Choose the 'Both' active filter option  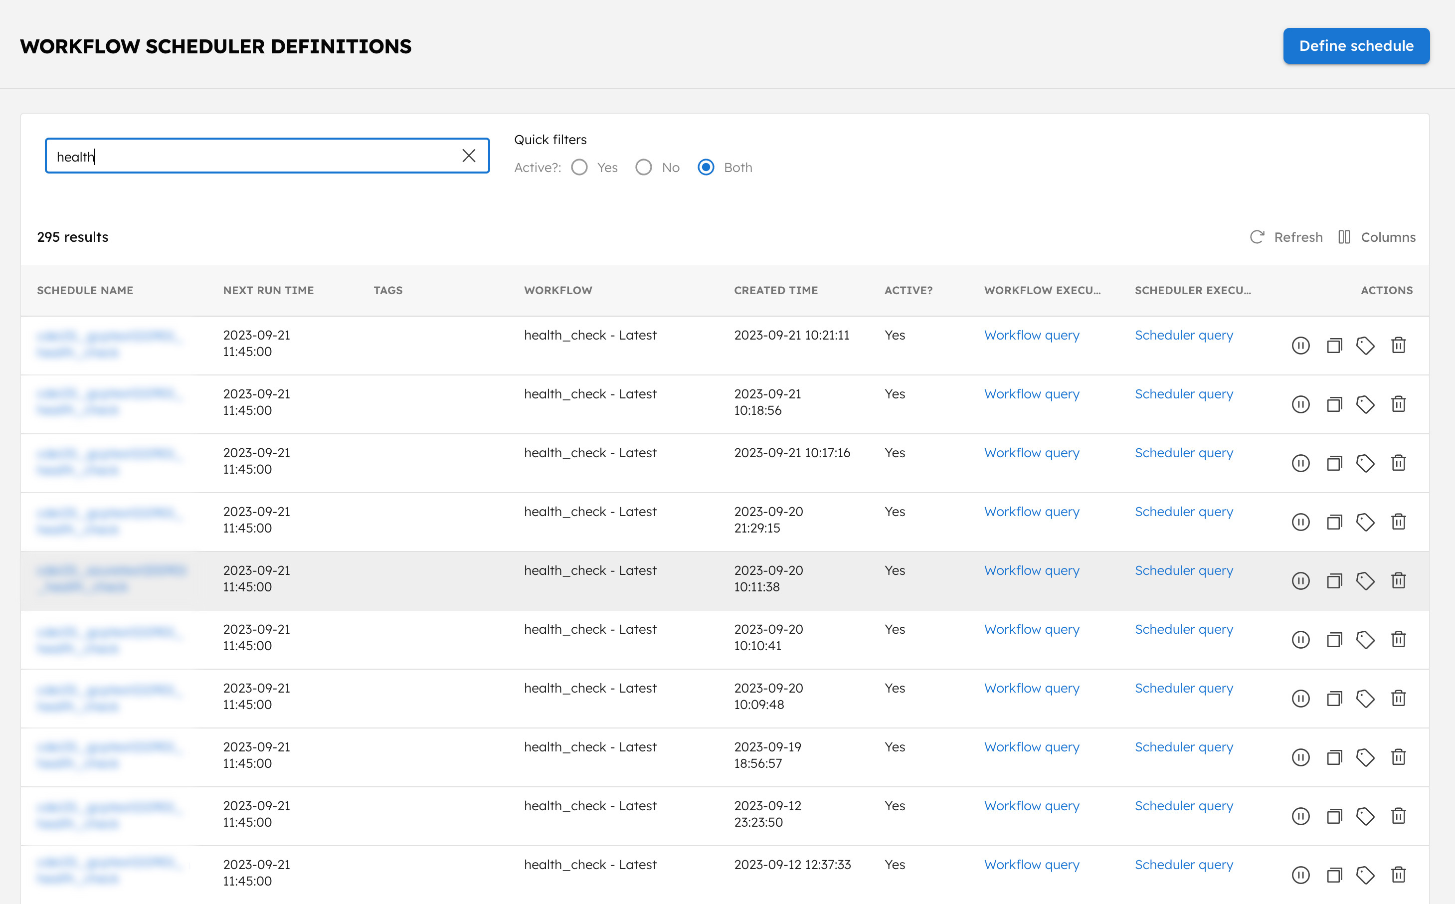(706, 168)
